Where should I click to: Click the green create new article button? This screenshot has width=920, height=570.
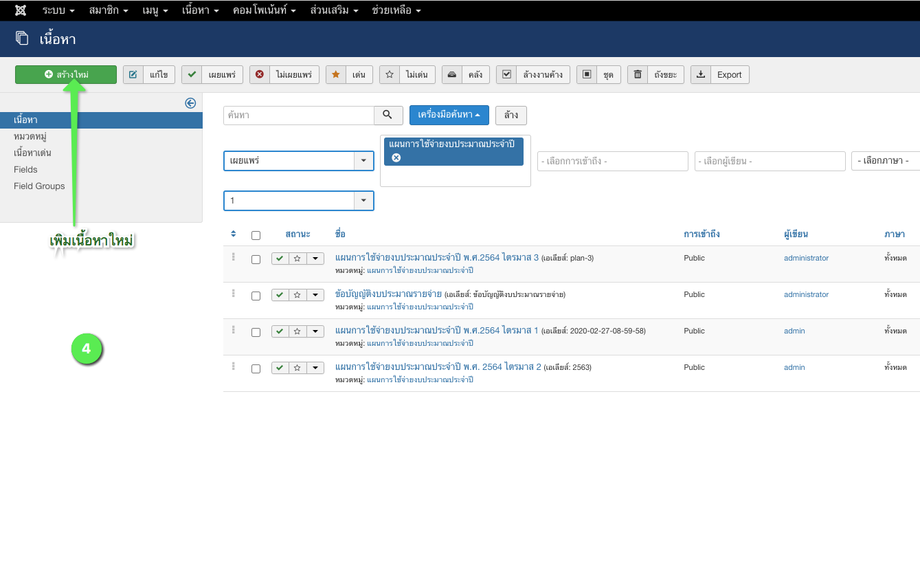[66, 74]
